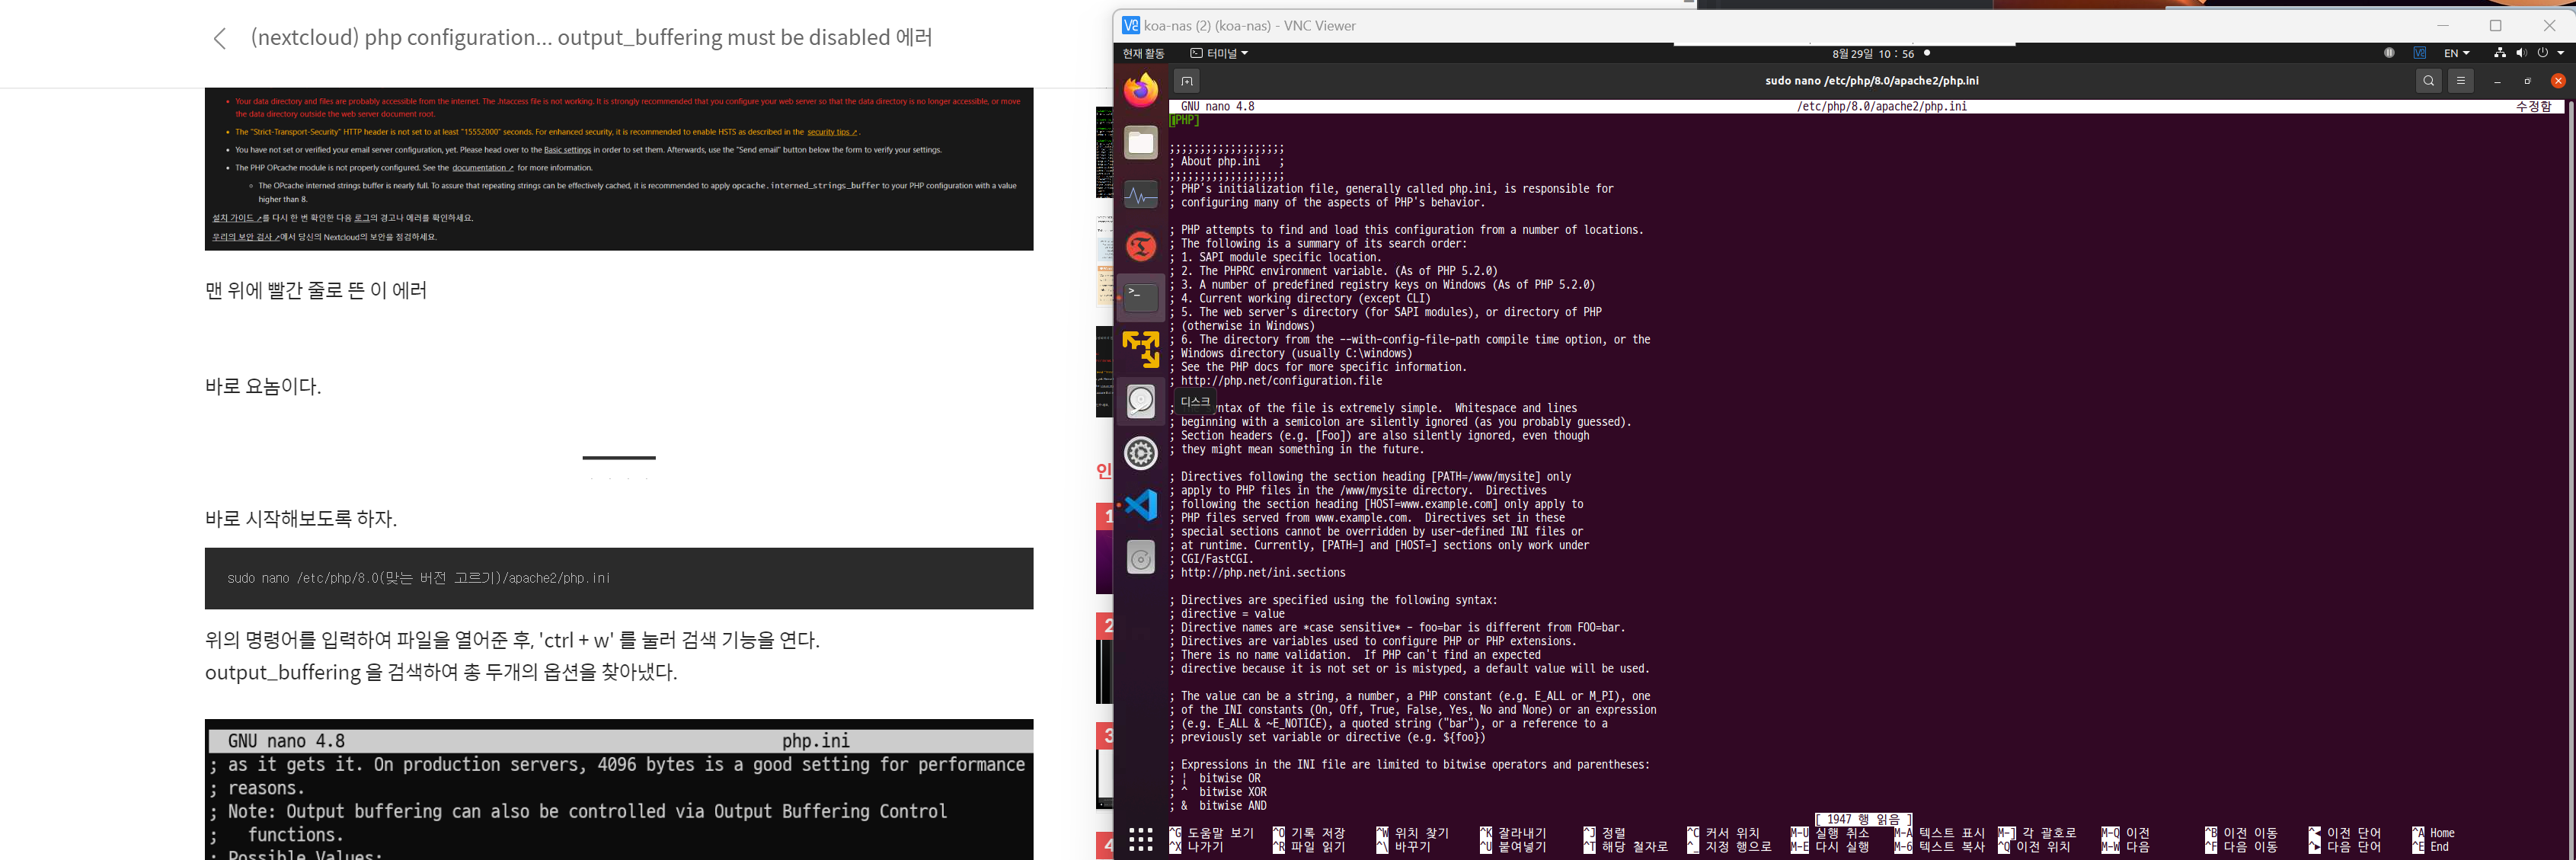Open the date and time clock menu
This screenshot has height=860, width=2576.
1873,54
